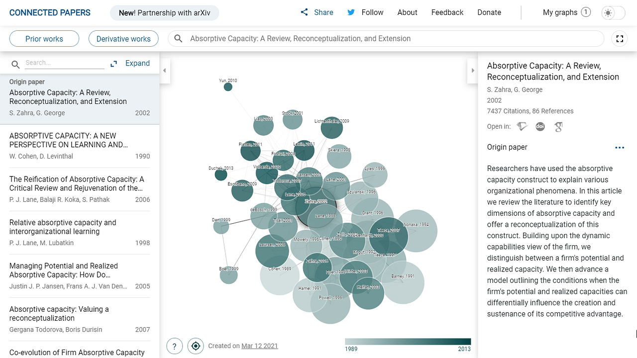Enter fullscreen view with the expand icon
This screenshot has height=358, width=637.
click(619, 38)
